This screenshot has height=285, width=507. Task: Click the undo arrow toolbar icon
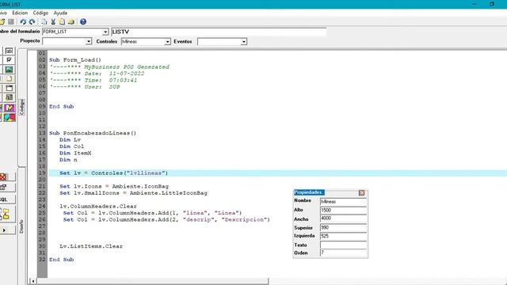coord(23,21)
